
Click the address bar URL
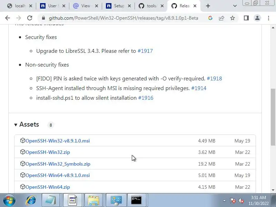[x=124, y=18]
